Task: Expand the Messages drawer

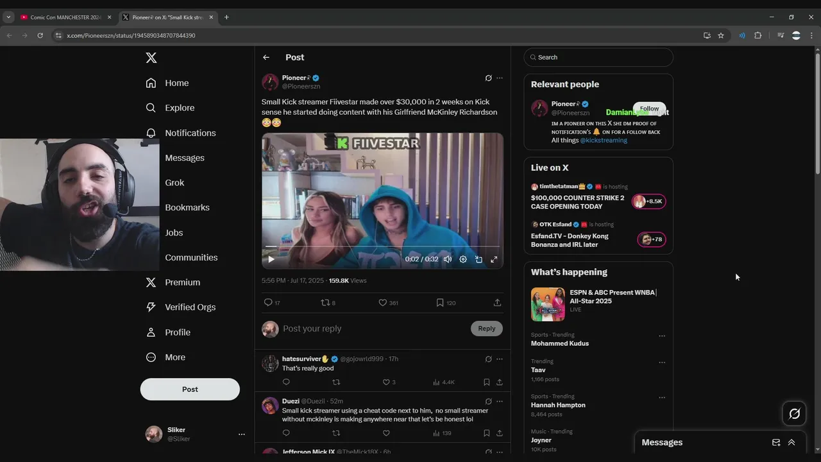Action: pyautogui.click(x=791, y=442)
